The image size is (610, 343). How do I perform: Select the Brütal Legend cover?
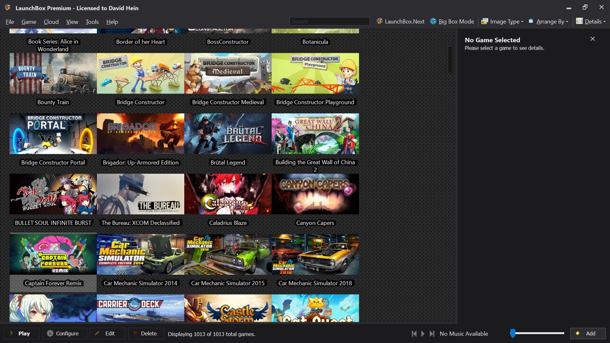[228, 134]
